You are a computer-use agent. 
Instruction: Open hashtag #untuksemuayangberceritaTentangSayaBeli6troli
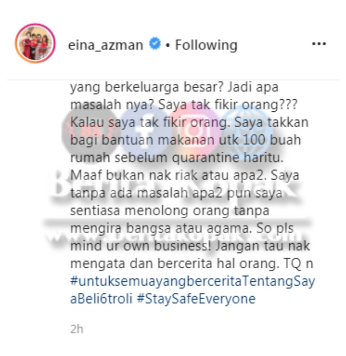click(x=193, y=290)
